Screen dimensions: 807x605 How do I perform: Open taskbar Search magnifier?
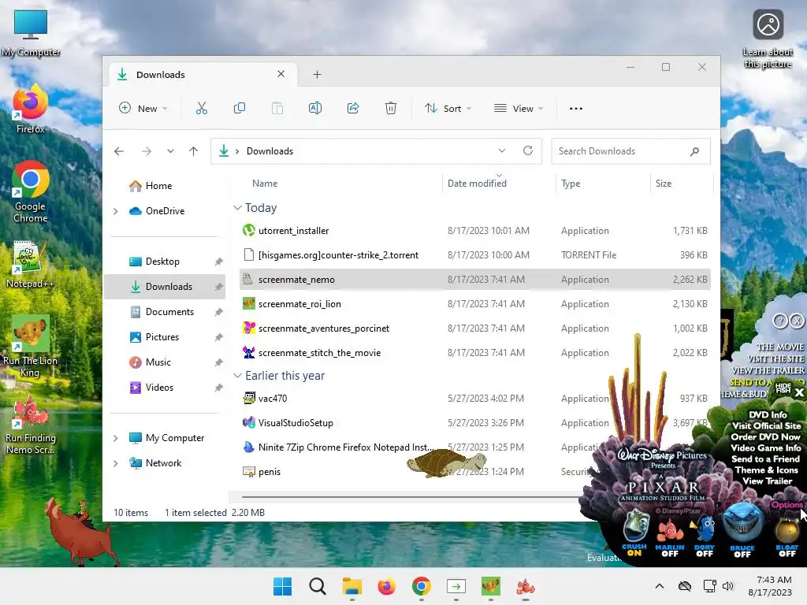click(x=318, y=586)
